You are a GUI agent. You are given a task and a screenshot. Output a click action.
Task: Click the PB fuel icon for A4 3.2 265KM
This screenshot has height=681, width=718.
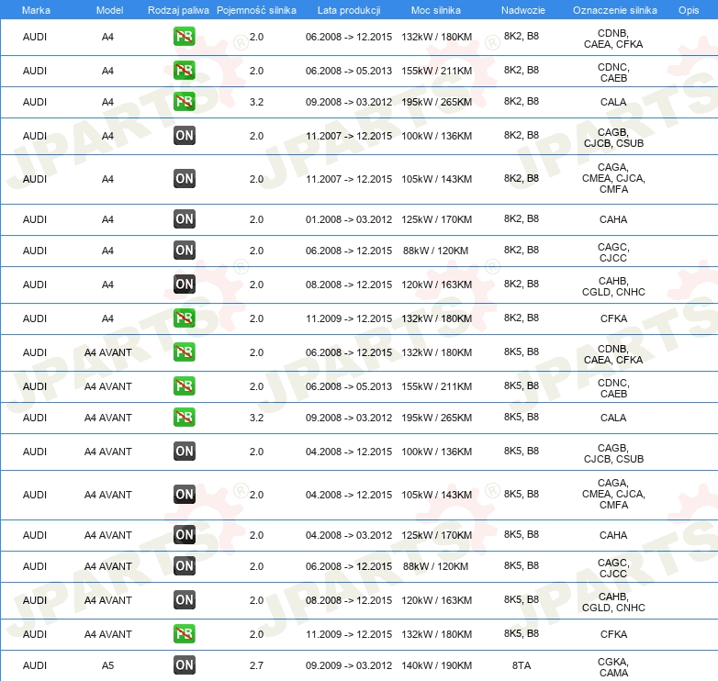[185, 102]
